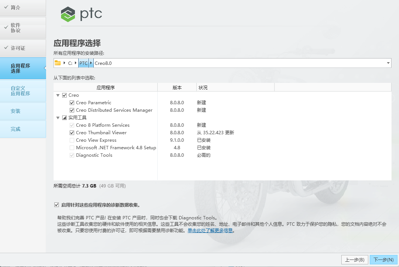Click the 应用程序 column header
The height and width of the screenshot is (267, 399).
[x=106, y=87]
